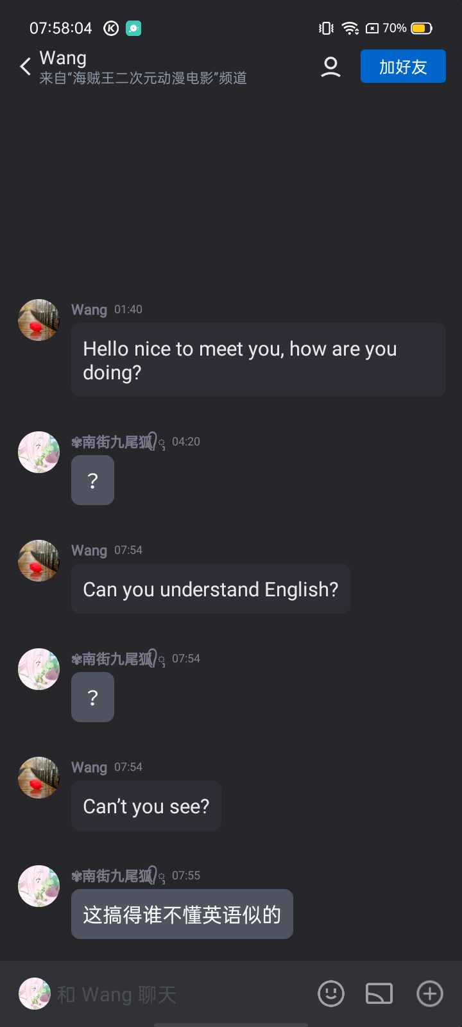Tap the 这搞得谁不懂英语似的 message bubble
The width and height of the screenshot is (462, 1027).
click(x=182, y=914)
